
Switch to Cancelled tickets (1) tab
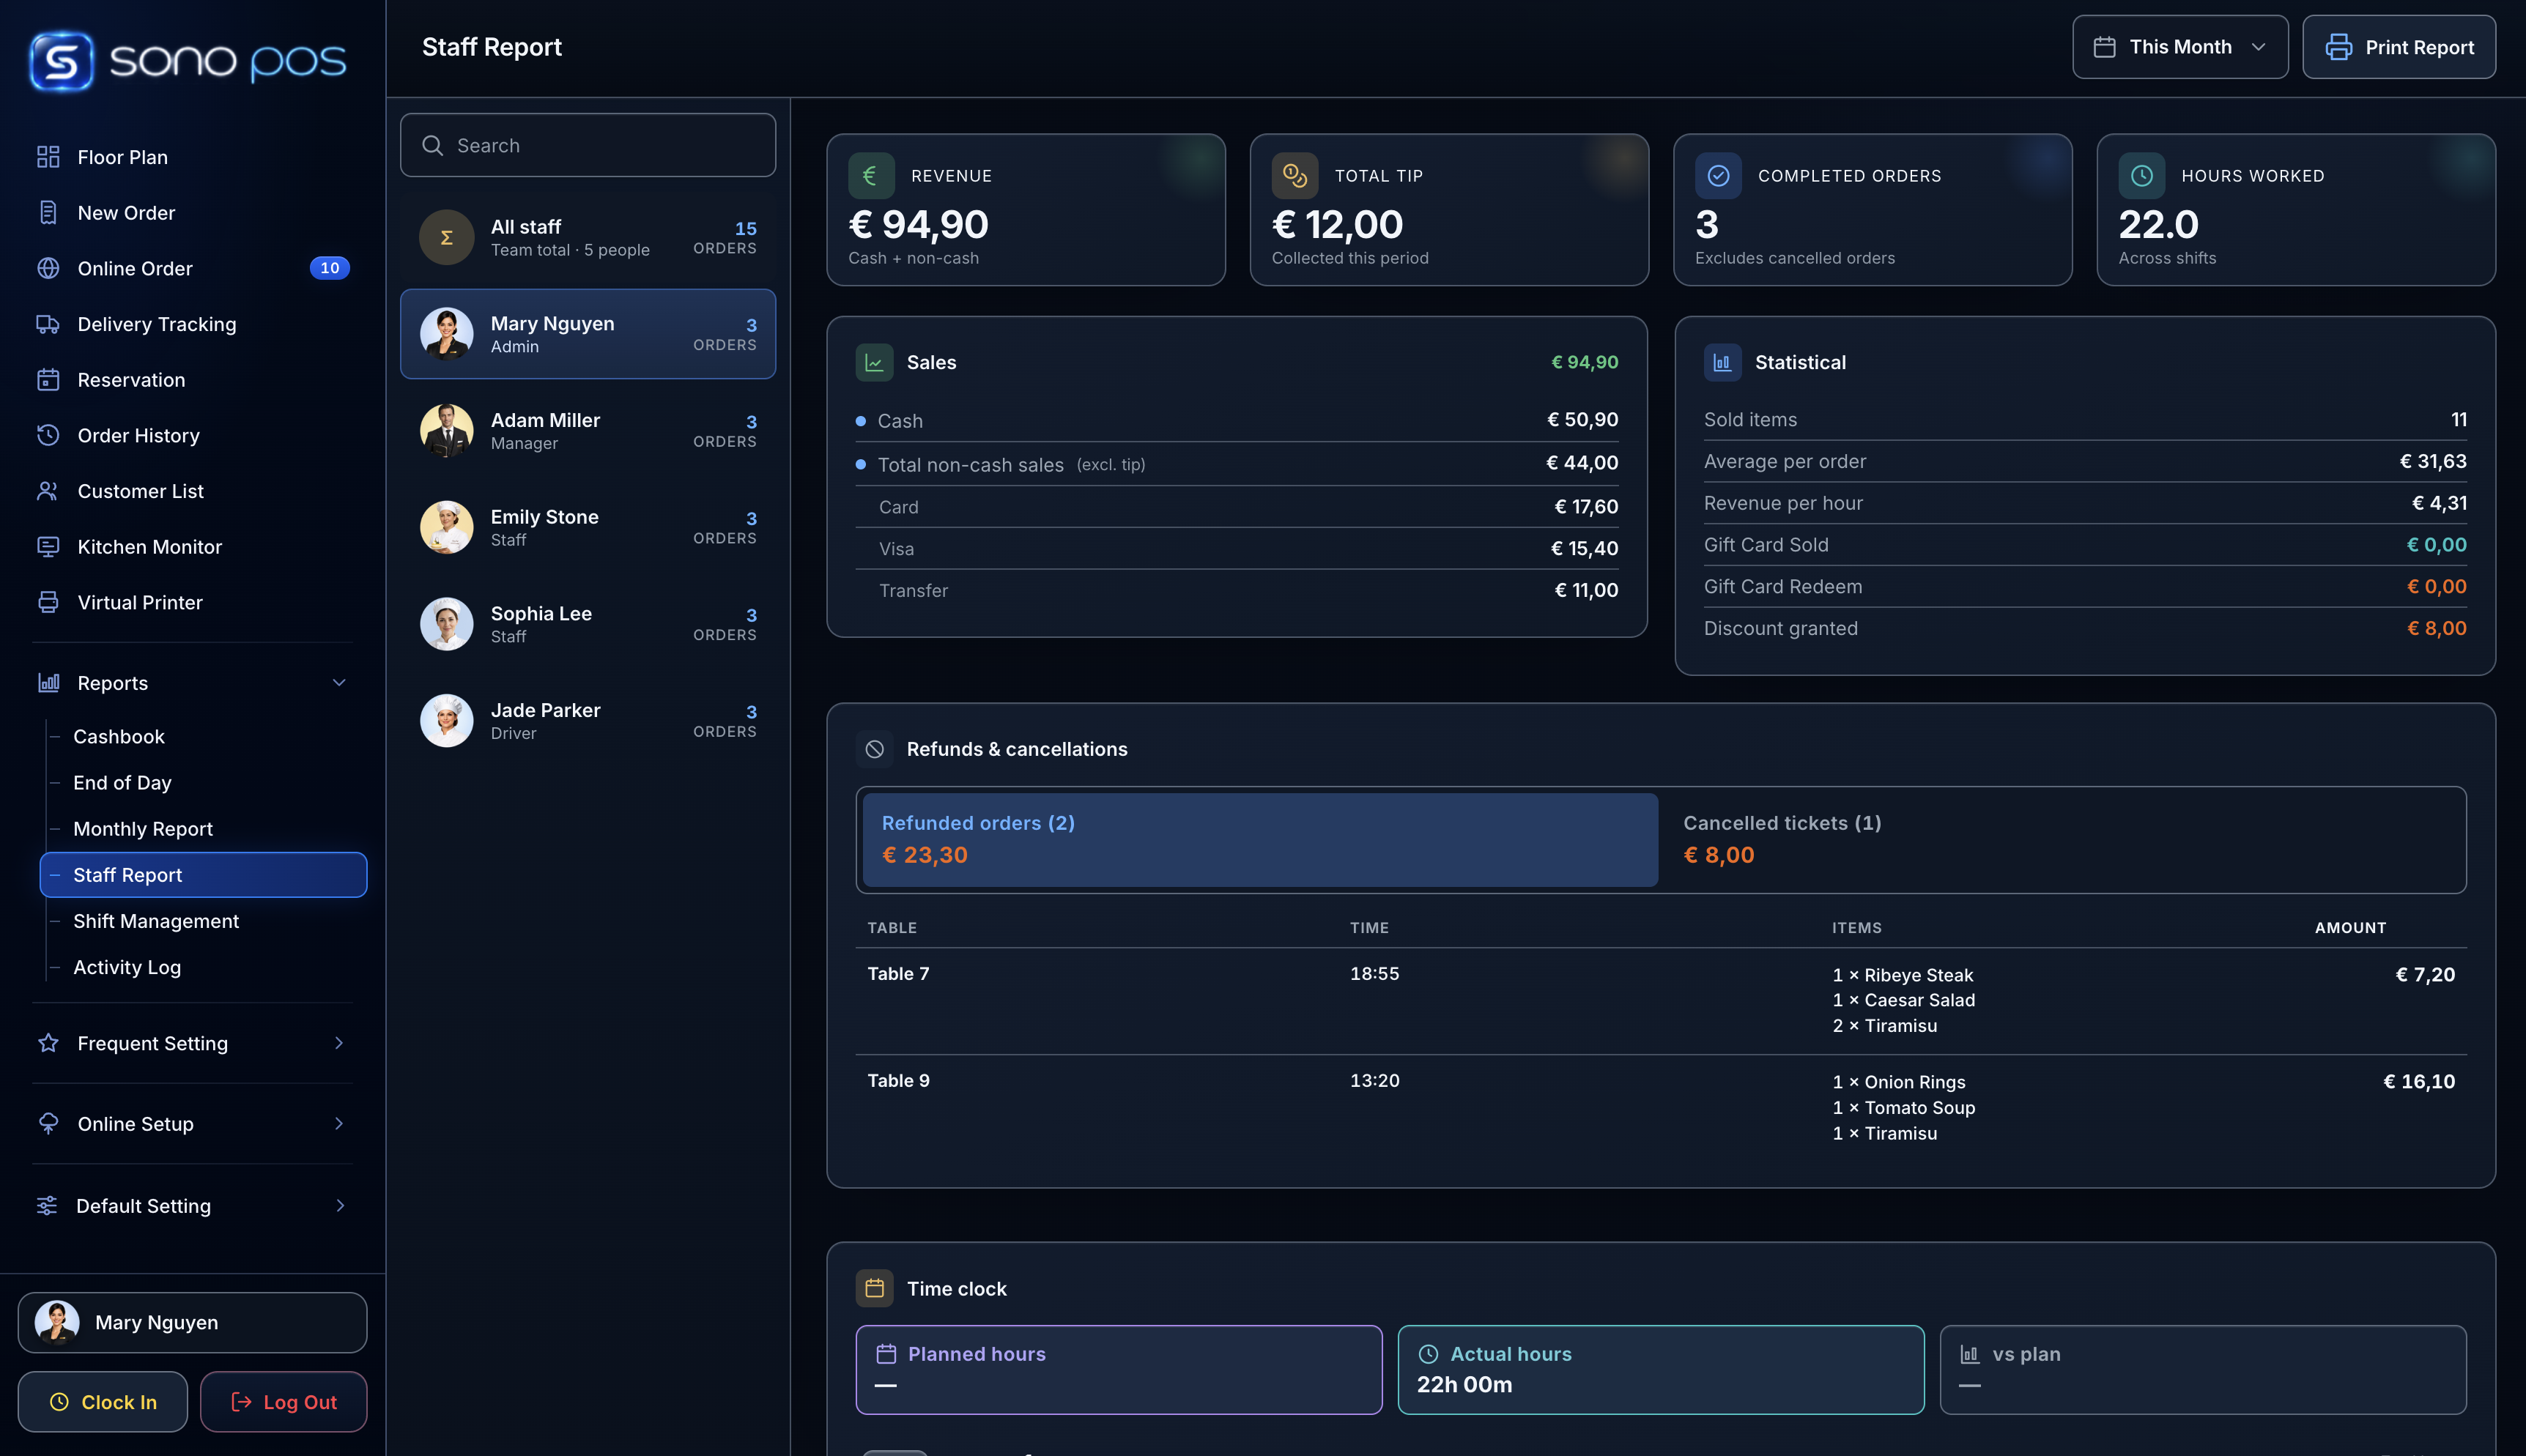click(2062, 840)
